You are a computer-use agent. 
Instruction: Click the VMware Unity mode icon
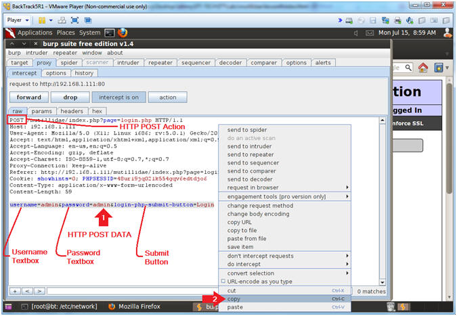pos(88,20)
